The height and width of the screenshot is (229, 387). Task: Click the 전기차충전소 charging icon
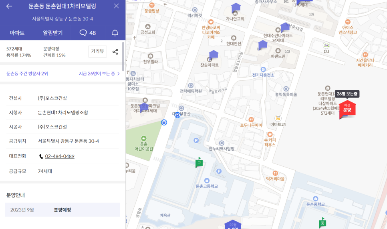(x=263, y=70)
